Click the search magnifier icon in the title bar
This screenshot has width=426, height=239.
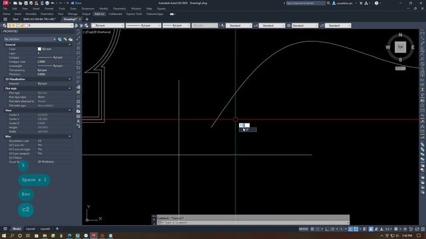pos(328,3)
